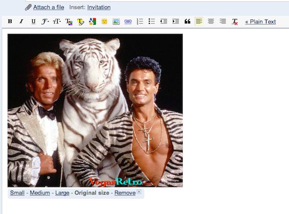Screen dimensions: 289x214
Task: Create a numbered list
Action: (140, 22)
